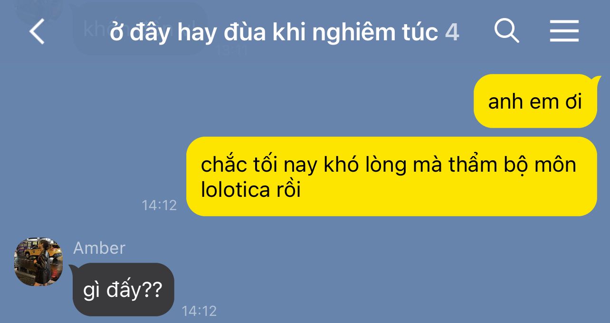The width and height of the screenshot is (610, 323).
Task: Click the pointed tail of the "anh em ơi" bubble
Action: point(594,81)
